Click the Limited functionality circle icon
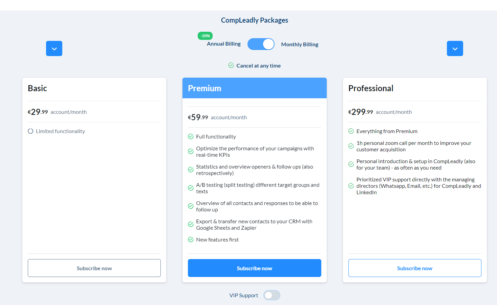Screen dimensions: 497x305 point(30,131)
